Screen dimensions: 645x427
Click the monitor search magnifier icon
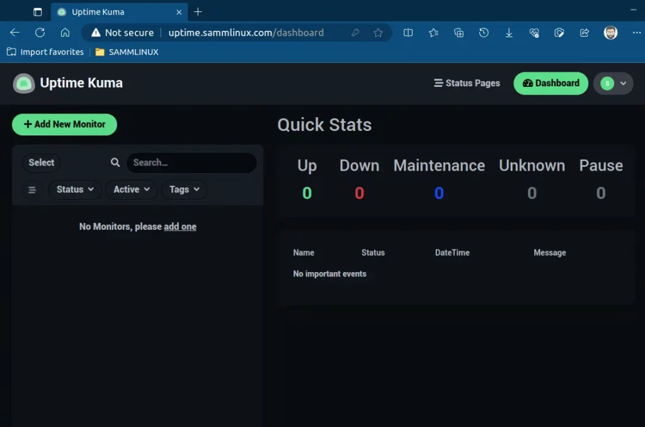coord(115,162)
